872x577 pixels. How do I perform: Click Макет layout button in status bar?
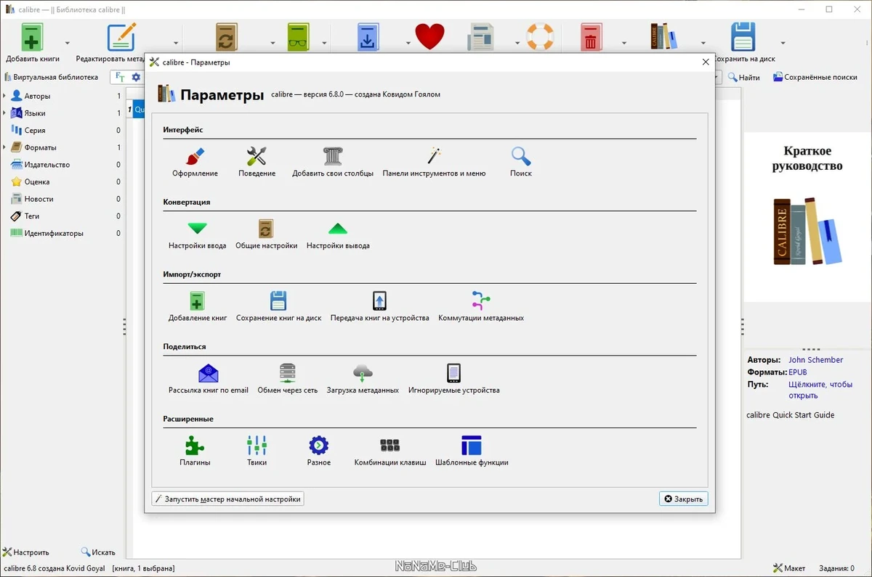(x=789, y=568)
